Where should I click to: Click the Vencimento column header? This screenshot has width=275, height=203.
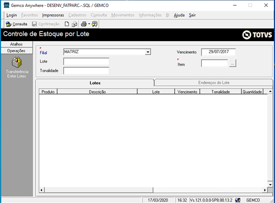(x=187, y=92)
